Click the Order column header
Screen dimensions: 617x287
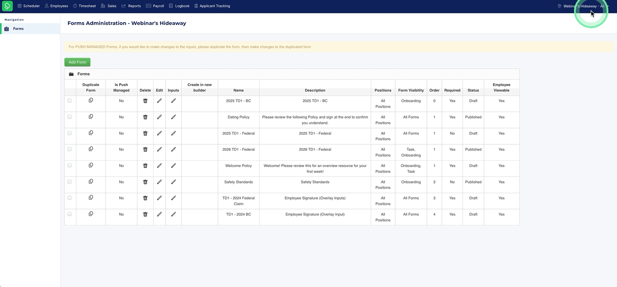pos(434,90)
